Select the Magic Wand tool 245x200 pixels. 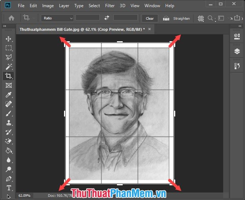[9, 67]
